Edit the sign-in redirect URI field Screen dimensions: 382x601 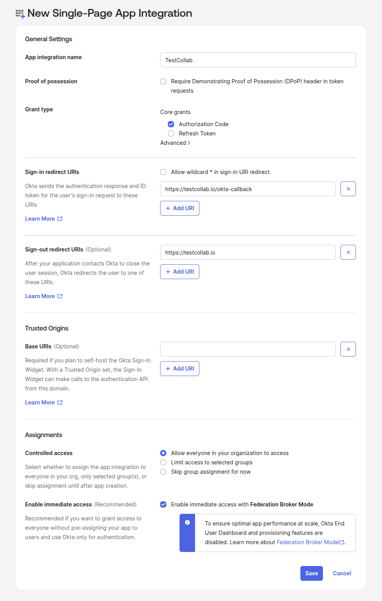click(248, 189)
